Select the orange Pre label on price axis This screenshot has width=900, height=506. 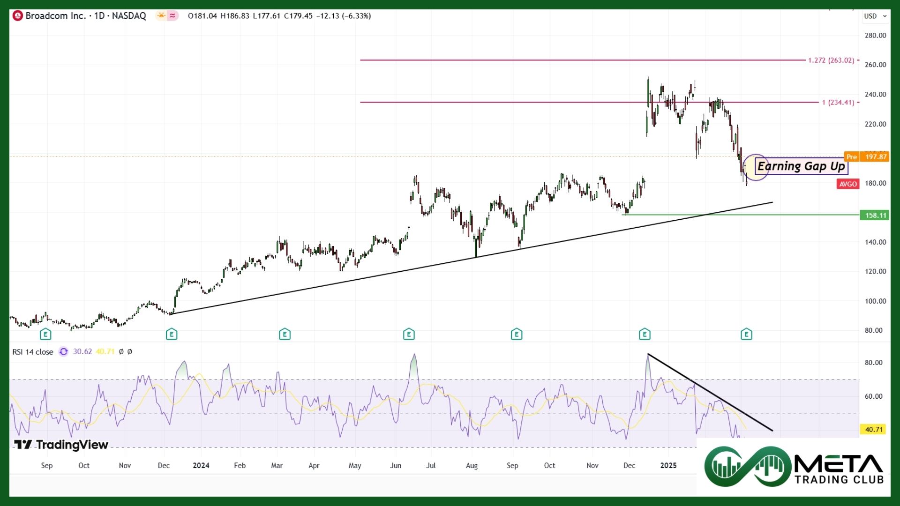point(852,156)
